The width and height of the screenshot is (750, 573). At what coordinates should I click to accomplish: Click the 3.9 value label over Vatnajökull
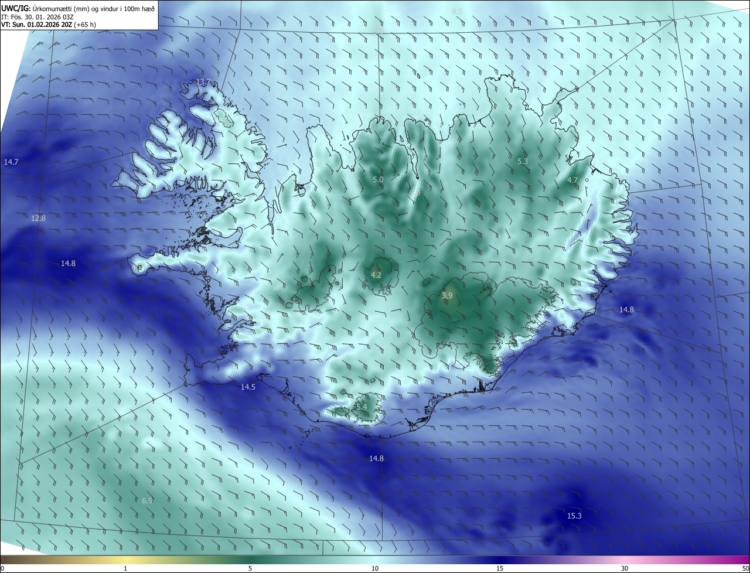click(447, 296)
